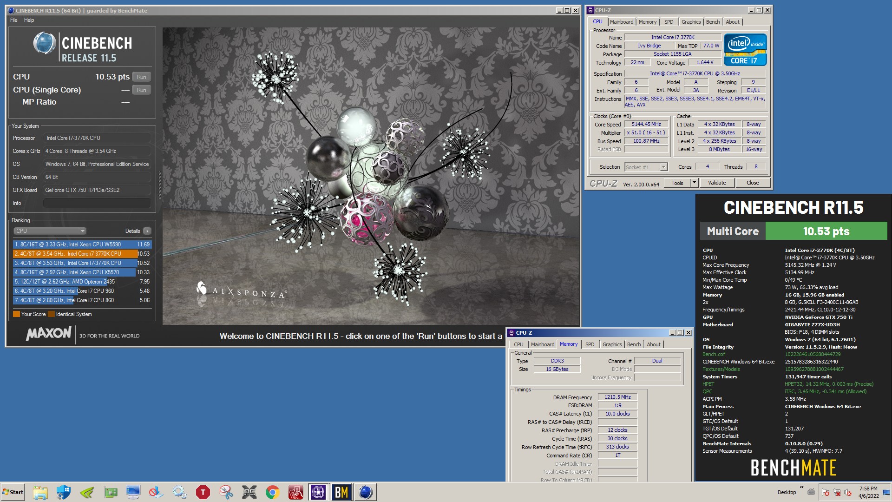
Task: Click the Info input field in Cinebench
Action: point(97,203)
